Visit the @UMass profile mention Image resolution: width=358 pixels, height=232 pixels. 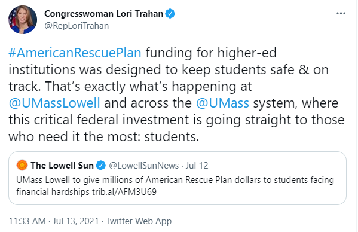(222, 103)
